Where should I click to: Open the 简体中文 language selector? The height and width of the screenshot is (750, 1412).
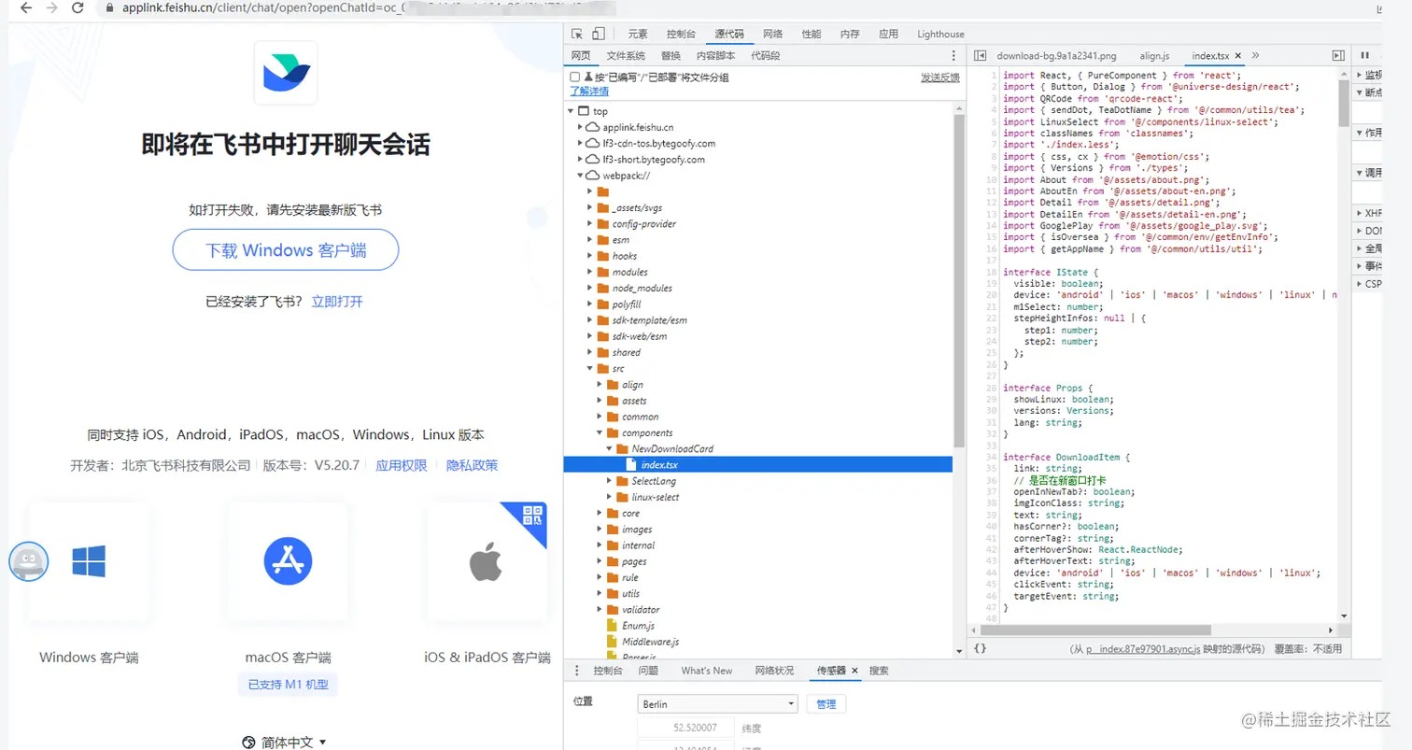click(285, 743)
